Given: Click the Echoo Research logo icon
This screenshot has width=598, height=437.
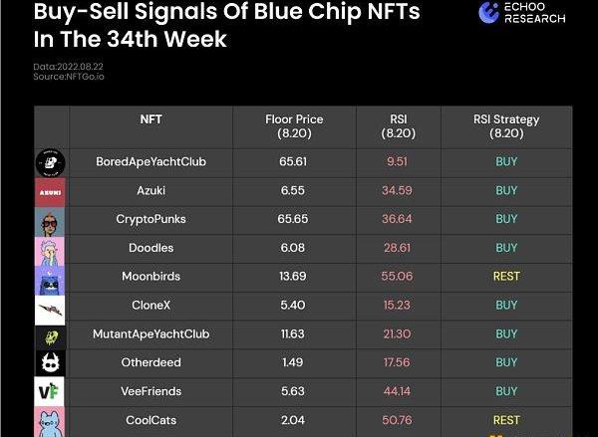Looking at the screenshot, I should coord(489,12).
